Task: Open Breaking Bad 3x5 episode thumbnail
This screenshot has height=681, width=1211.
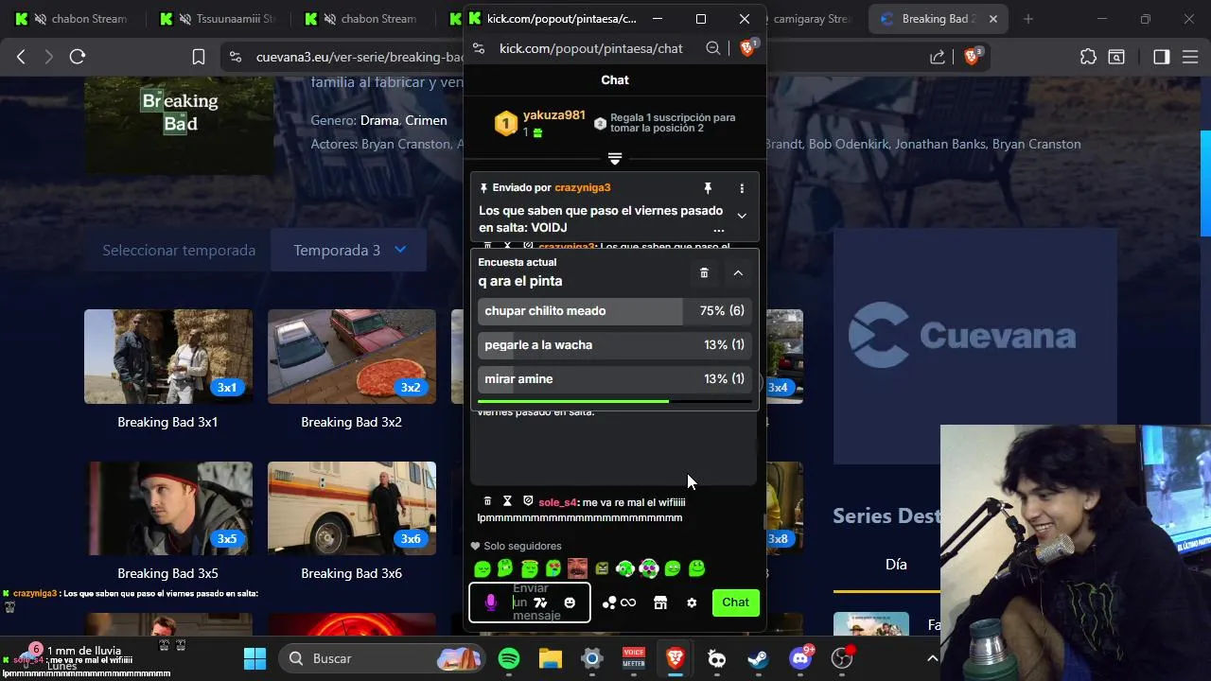Action: [168, 508]
